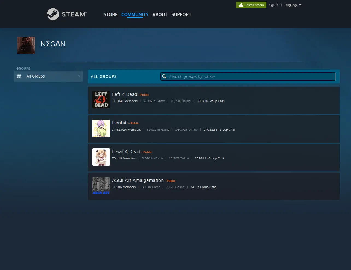Select All Groups in the sidebar

coord(48,76)
